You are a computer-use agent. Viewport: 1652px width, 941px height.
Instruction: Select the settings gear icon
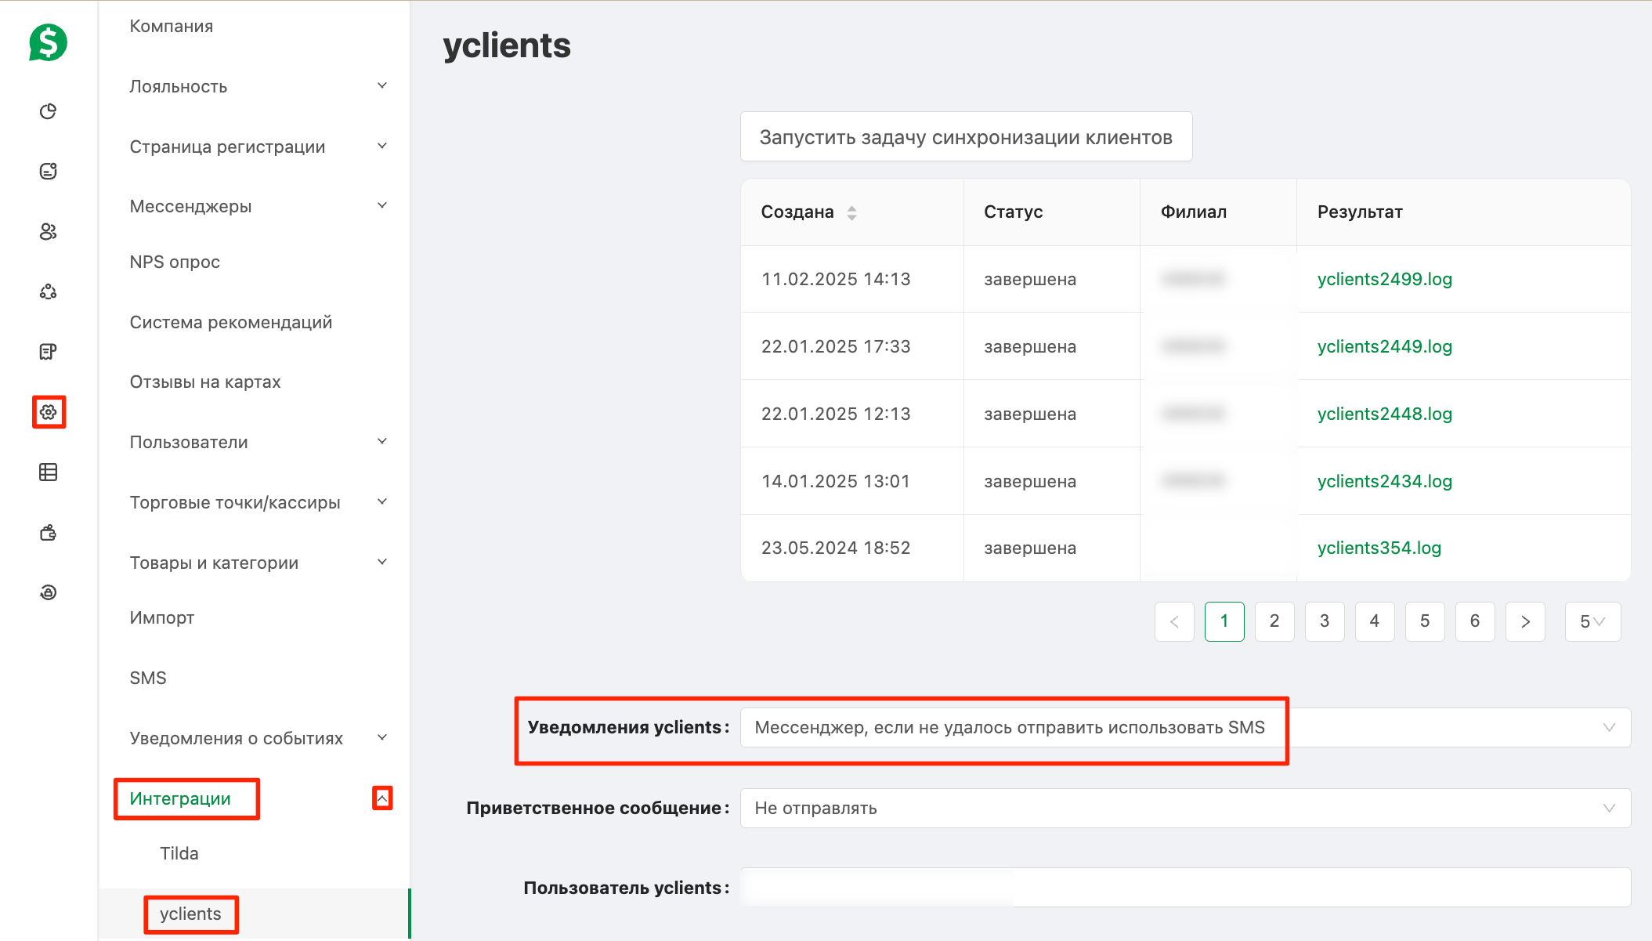[x=49, y=412]
